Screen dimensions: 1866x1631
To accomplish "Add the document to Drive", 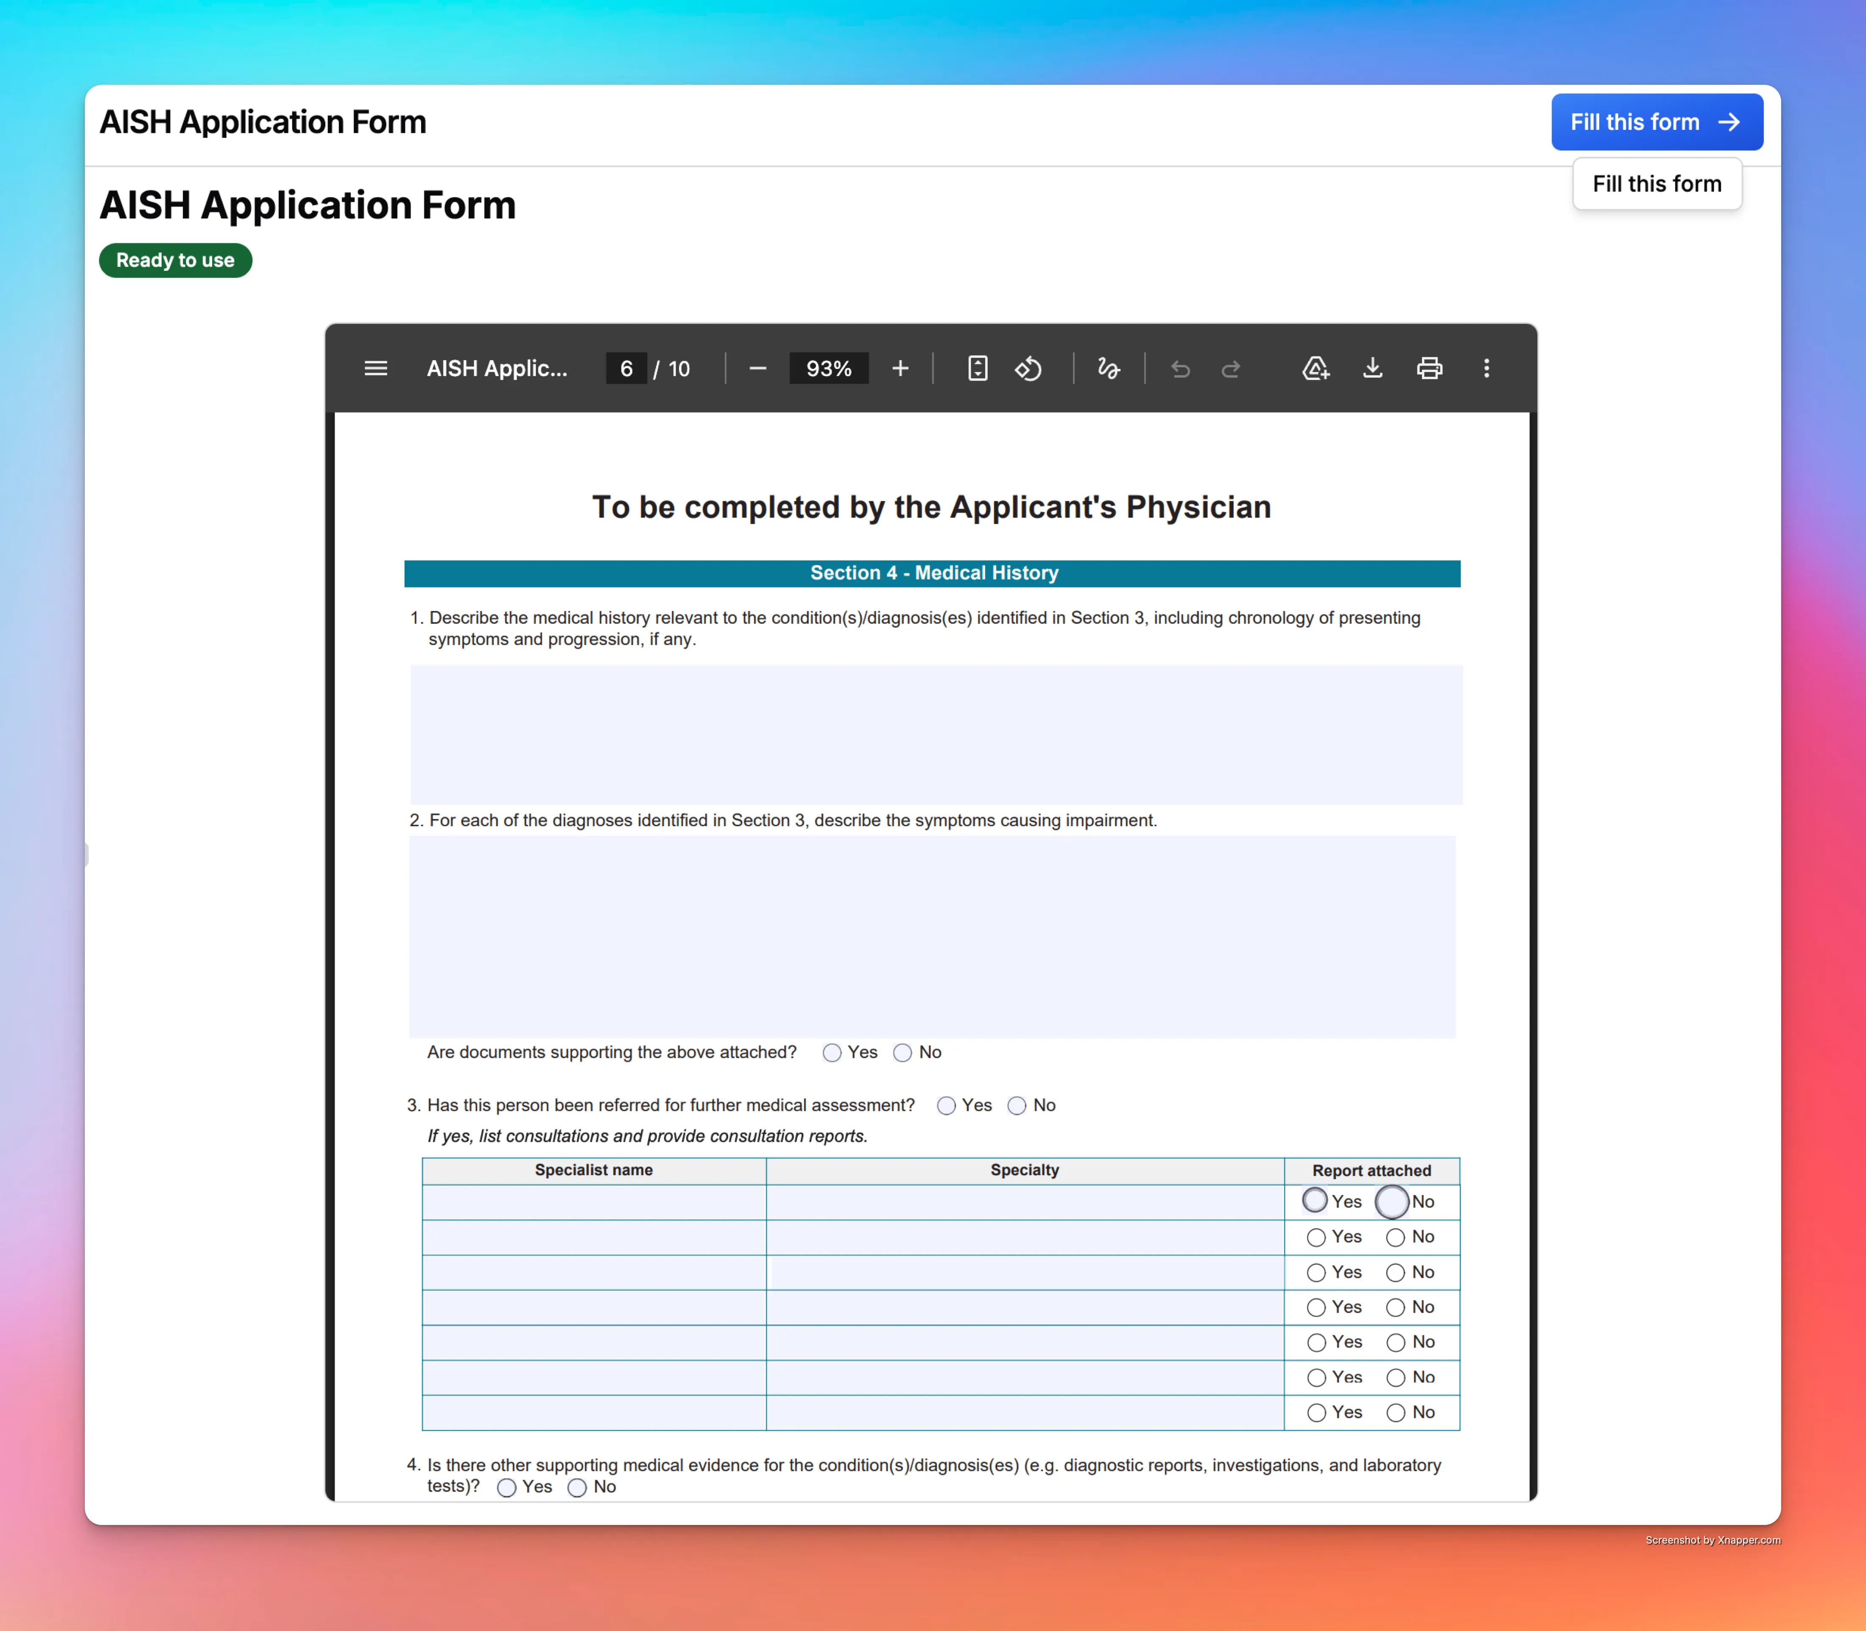I will point(1314,369).
